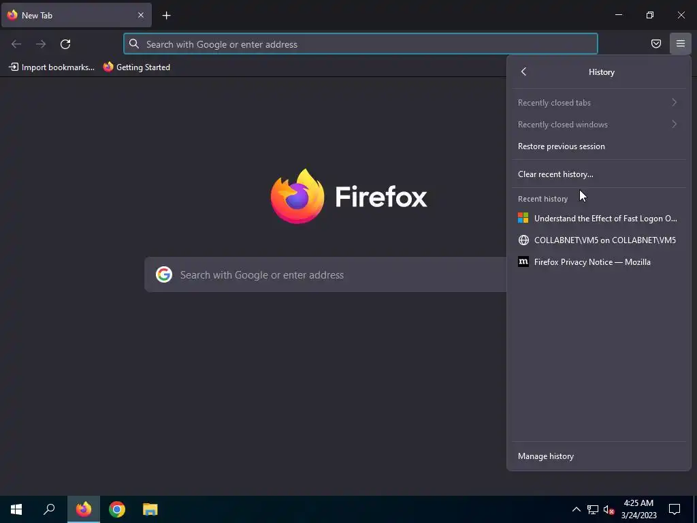Click the center page search field
This screenshot has height=523, width=697.
tap(325, 275)
